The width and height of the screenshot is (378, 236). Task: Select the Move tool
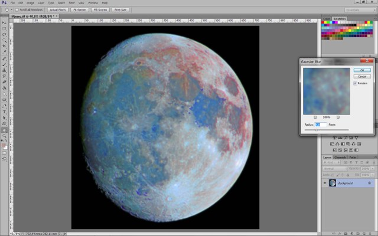point(4,22)
